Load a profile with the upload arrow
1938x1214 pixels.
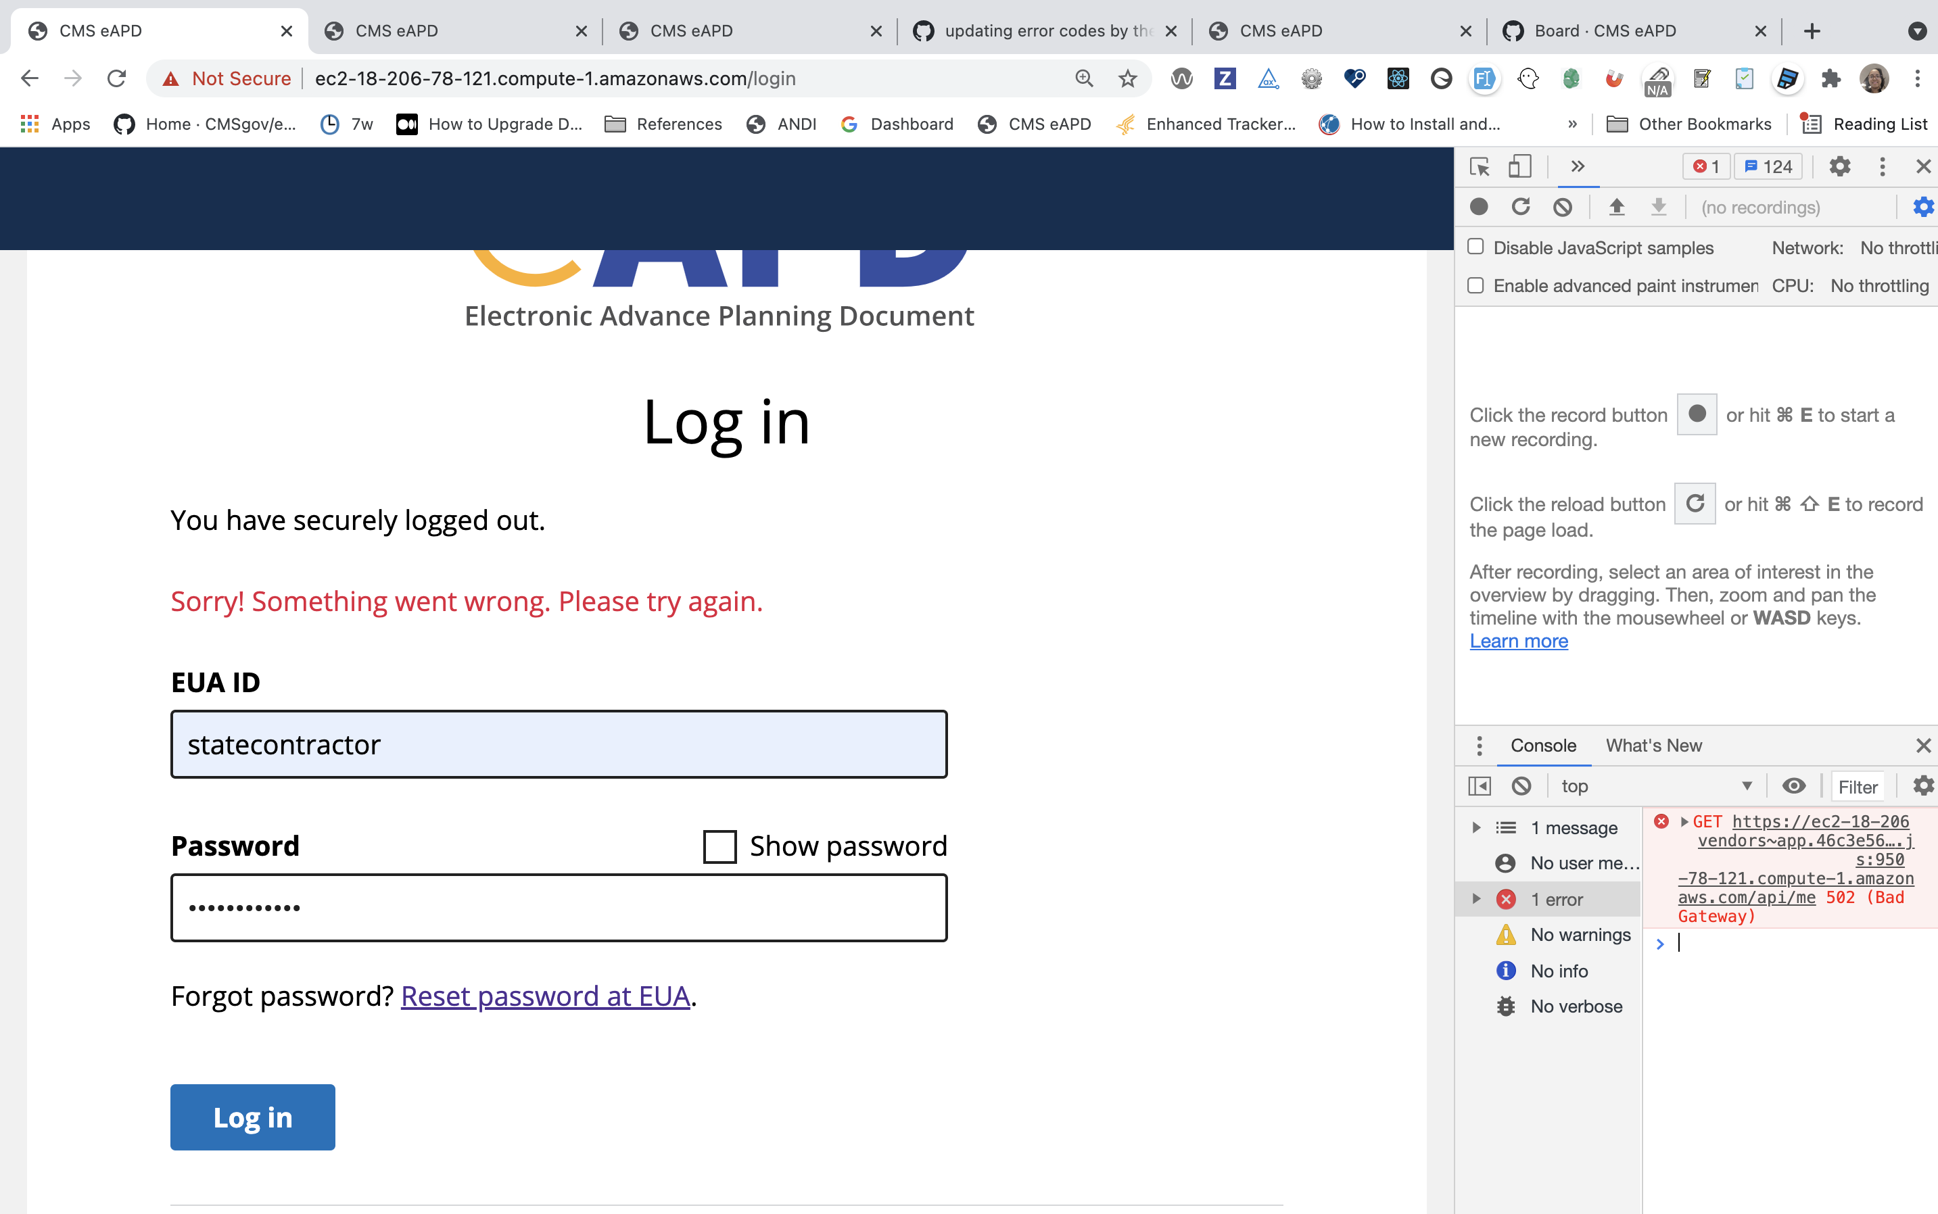[x=1617, y=207]
